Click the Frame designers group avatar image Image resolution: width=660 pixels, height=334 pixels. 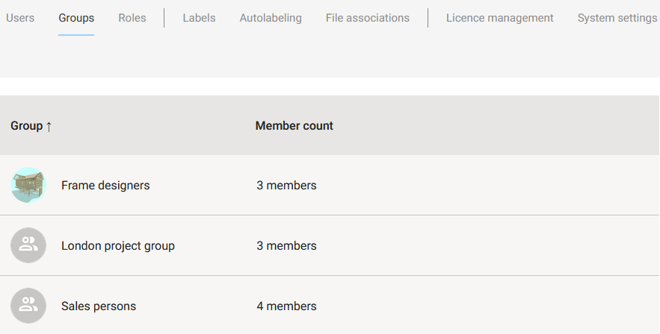28,185
